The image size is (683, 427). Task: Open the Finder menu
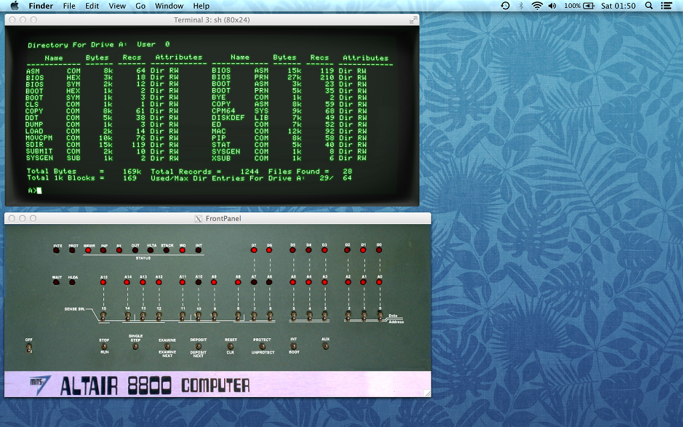pyautogui.click(x=41, y=5)
